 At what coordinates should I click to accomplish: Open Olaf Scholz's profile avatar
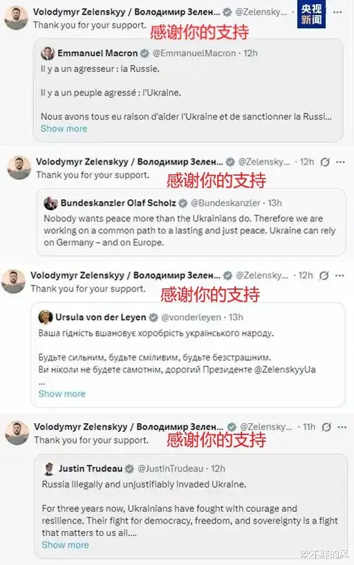pyautogui.click(x=50, y=203)
